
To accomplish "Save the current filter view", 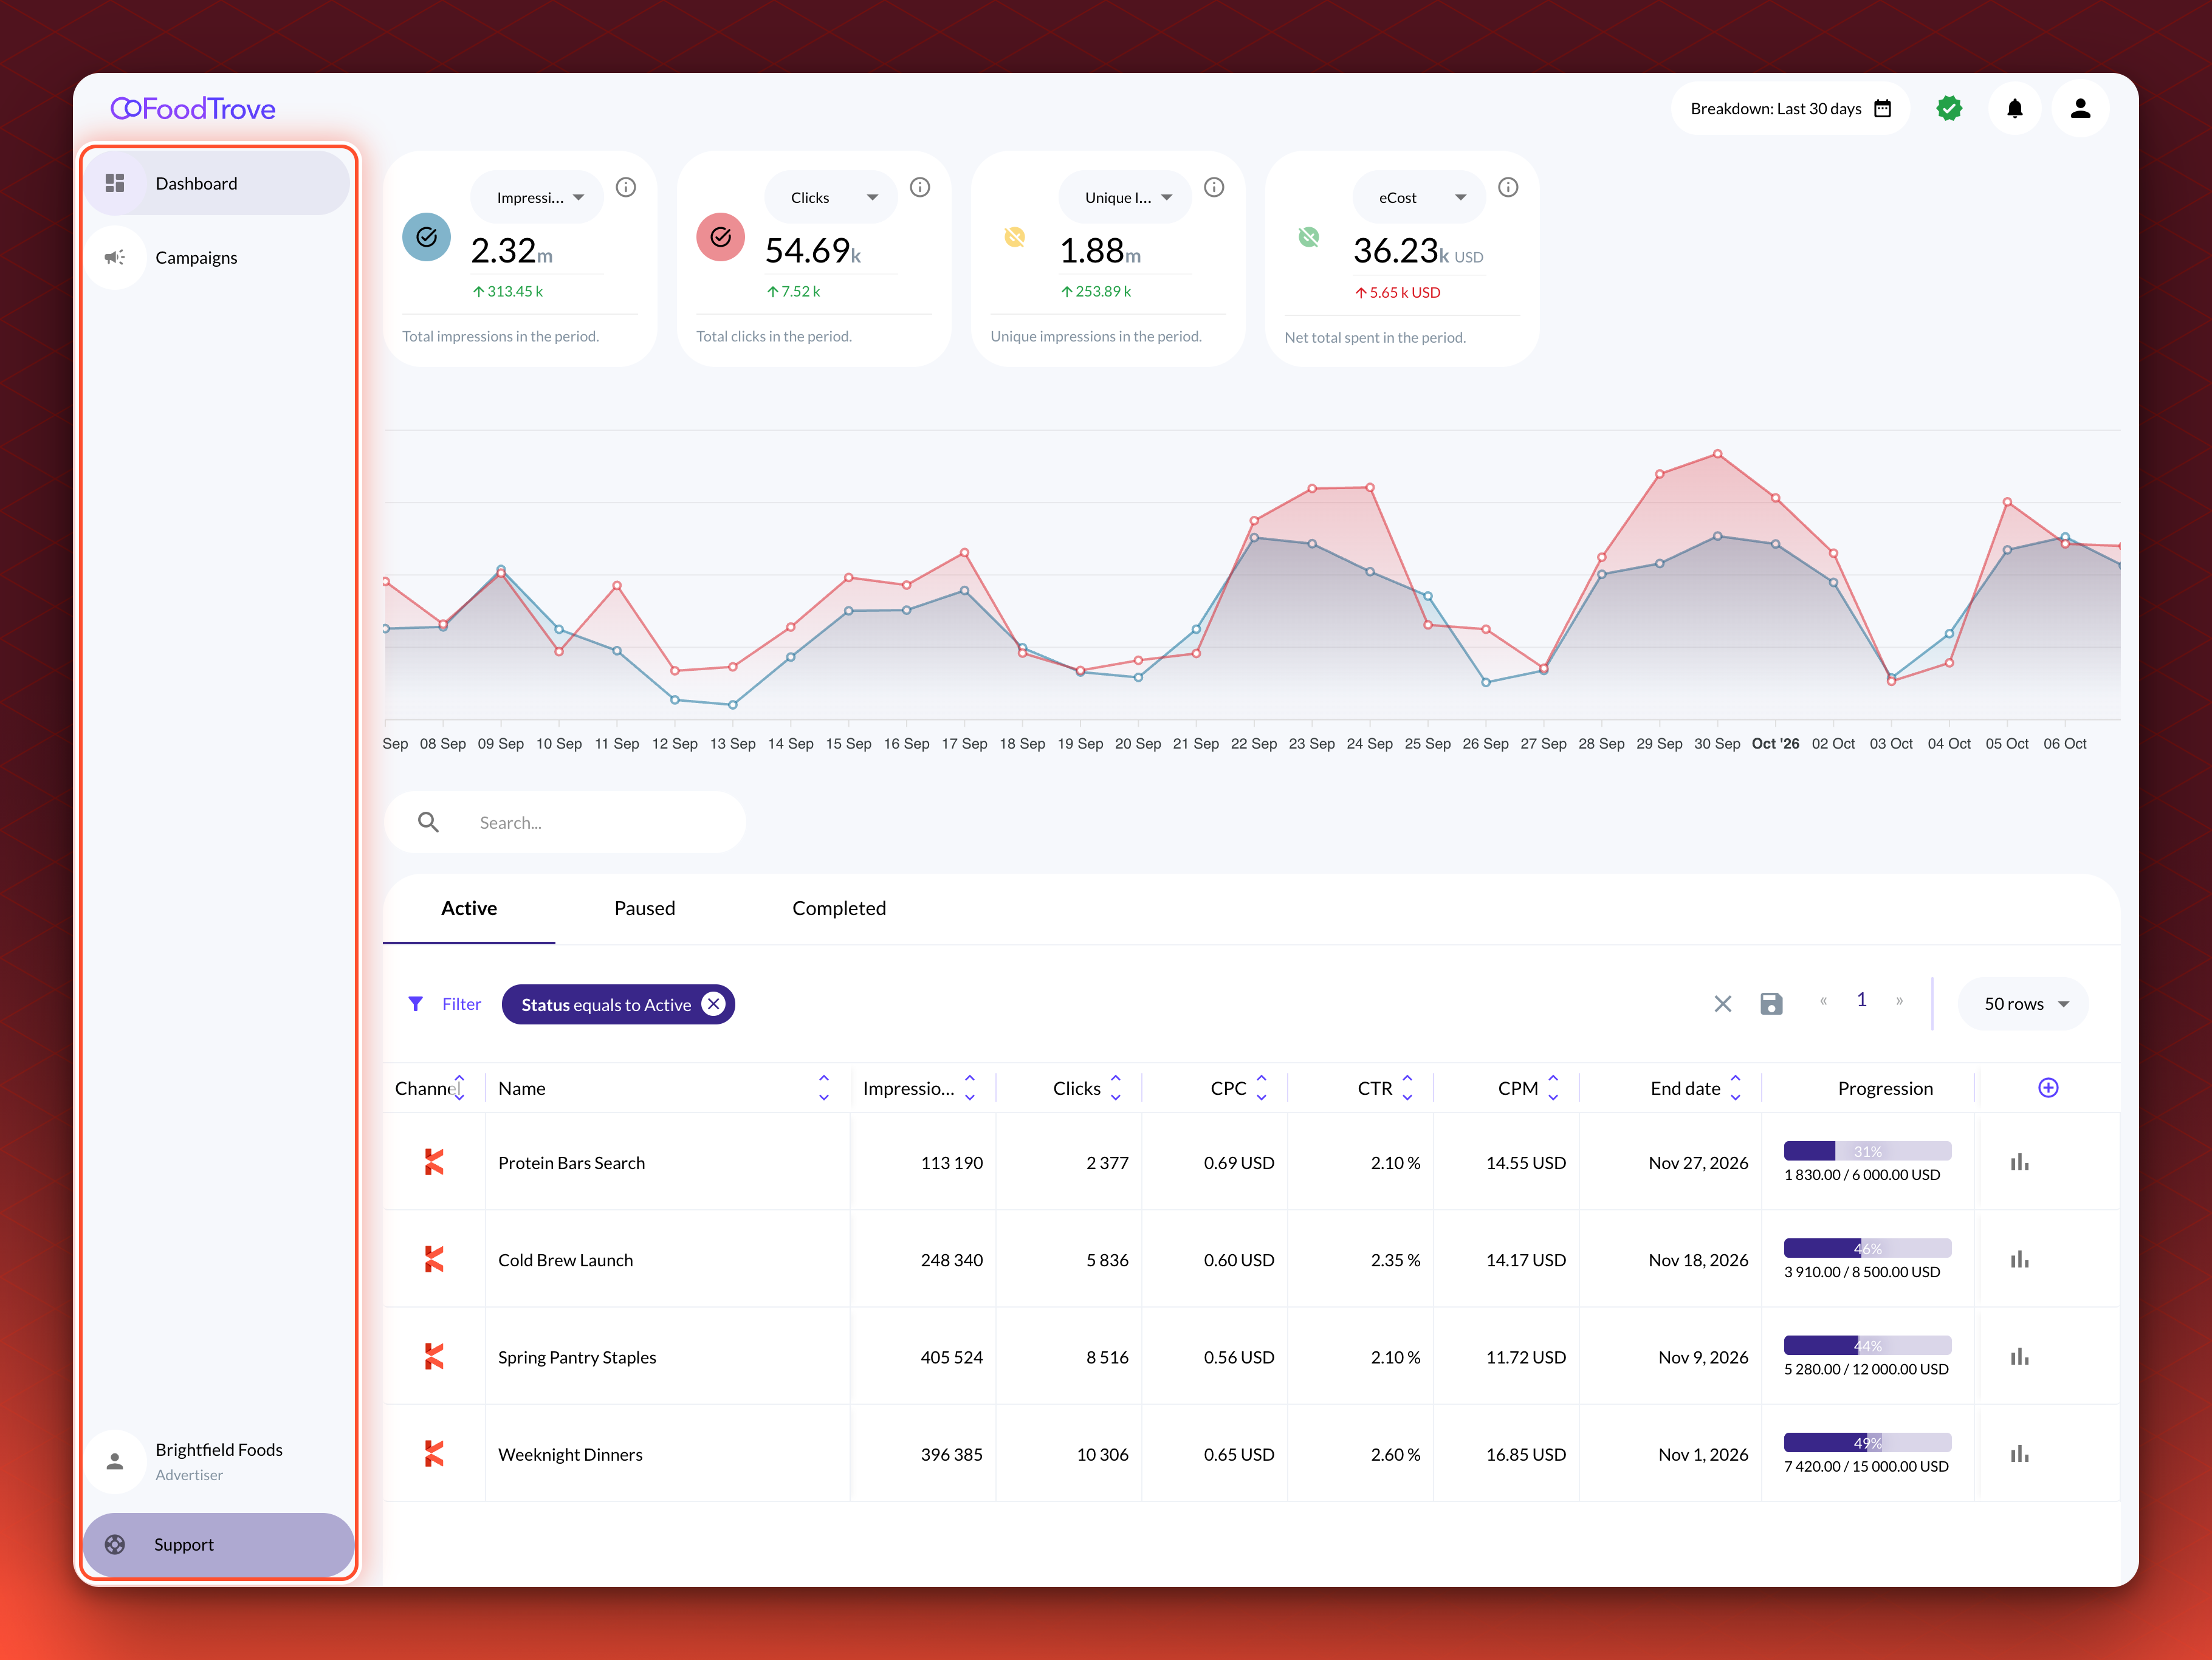I will [x=1771, y=1004].
